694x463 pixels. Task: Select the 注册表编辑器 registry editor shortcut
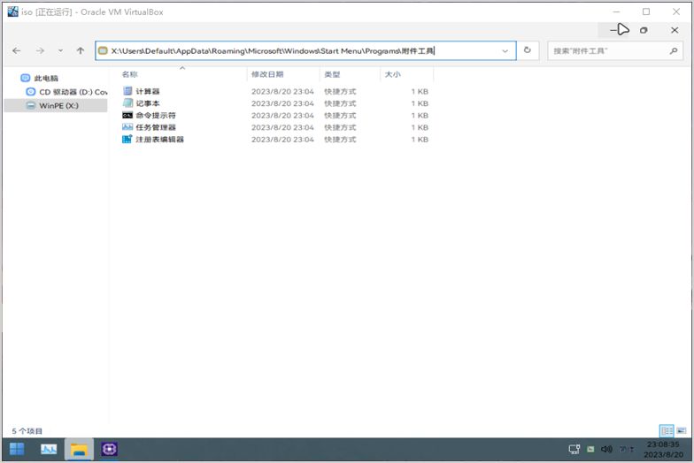coord(159,140)
